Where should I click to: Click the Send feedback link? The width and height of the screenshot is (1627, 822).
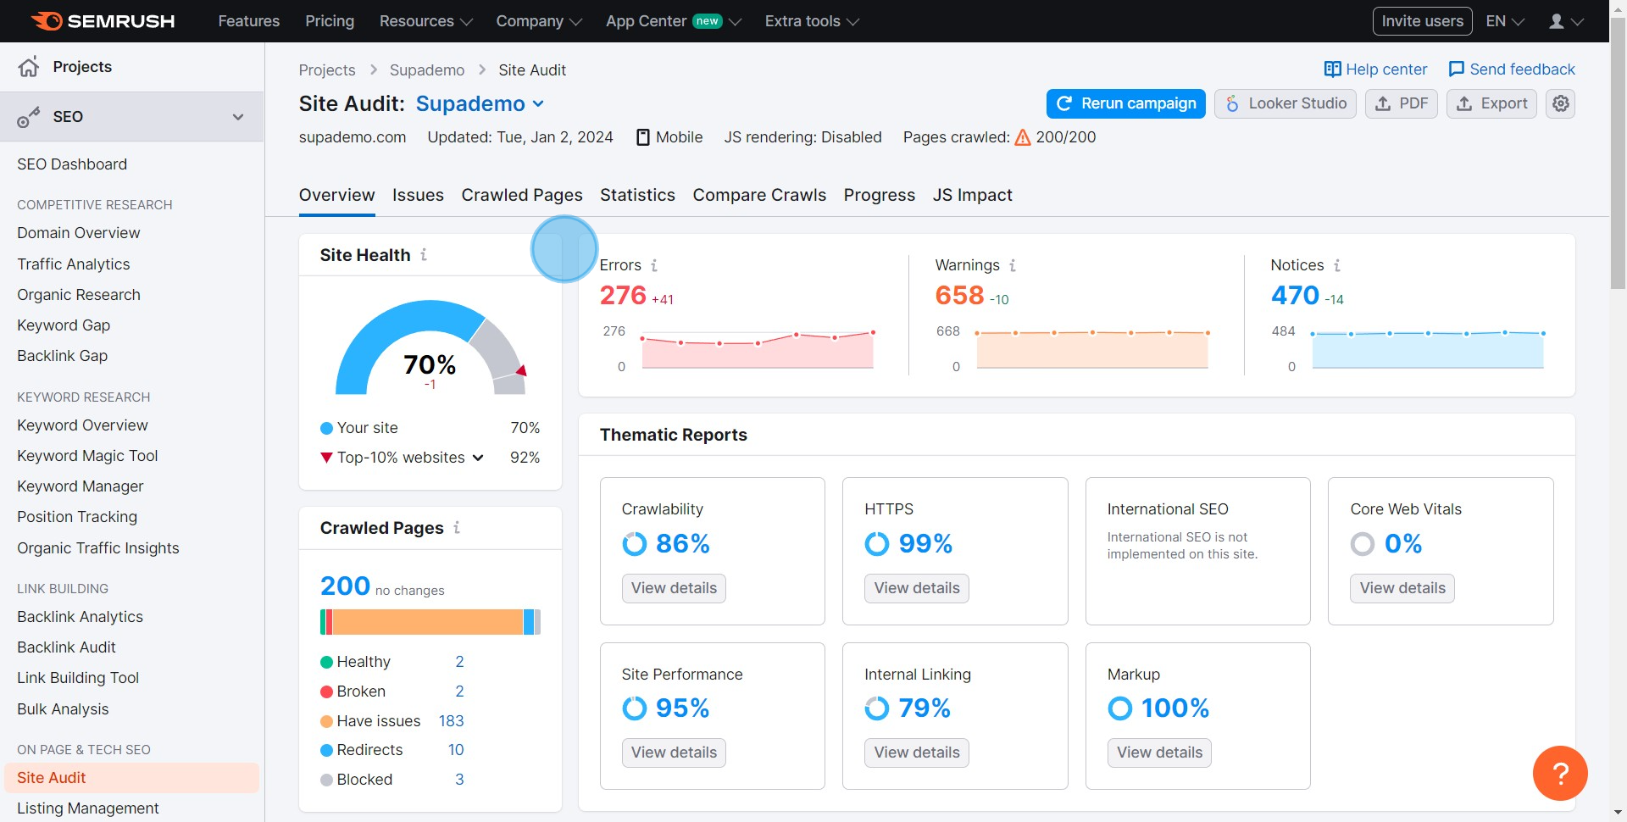coord(1512,69)
